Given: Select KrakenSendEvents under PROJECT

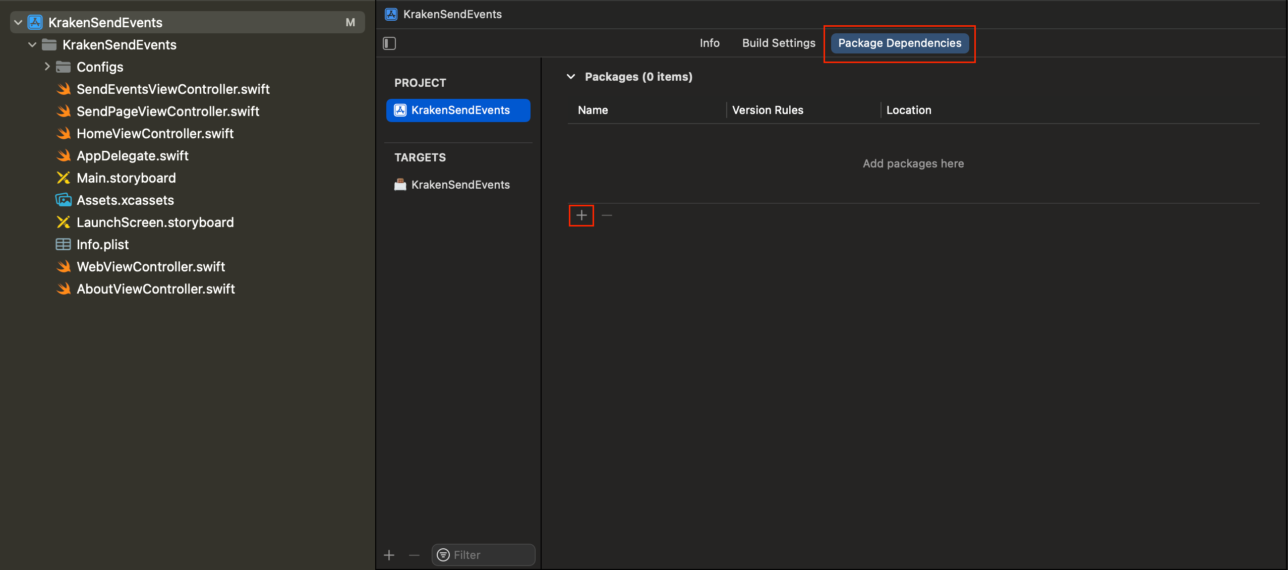Looking at the screenshot, I should point(458,110).
